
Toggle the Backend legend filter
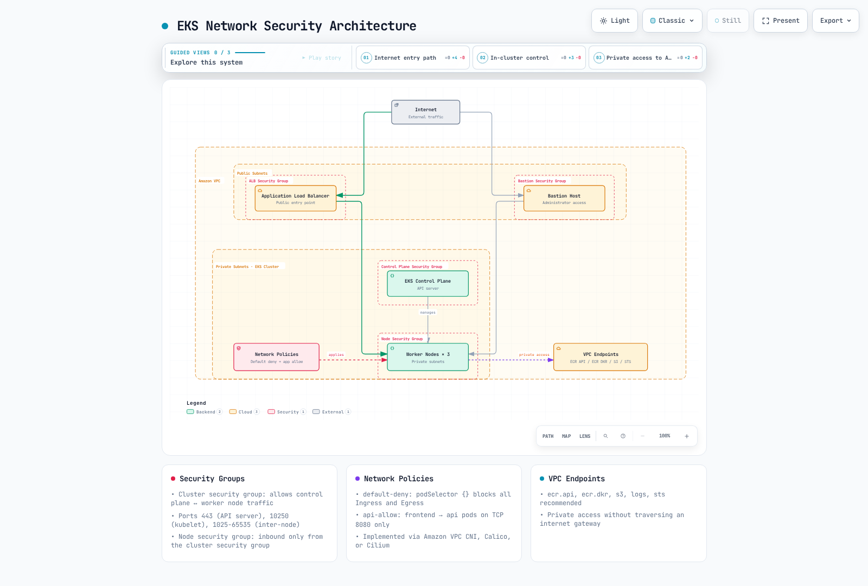click(205, 412)
